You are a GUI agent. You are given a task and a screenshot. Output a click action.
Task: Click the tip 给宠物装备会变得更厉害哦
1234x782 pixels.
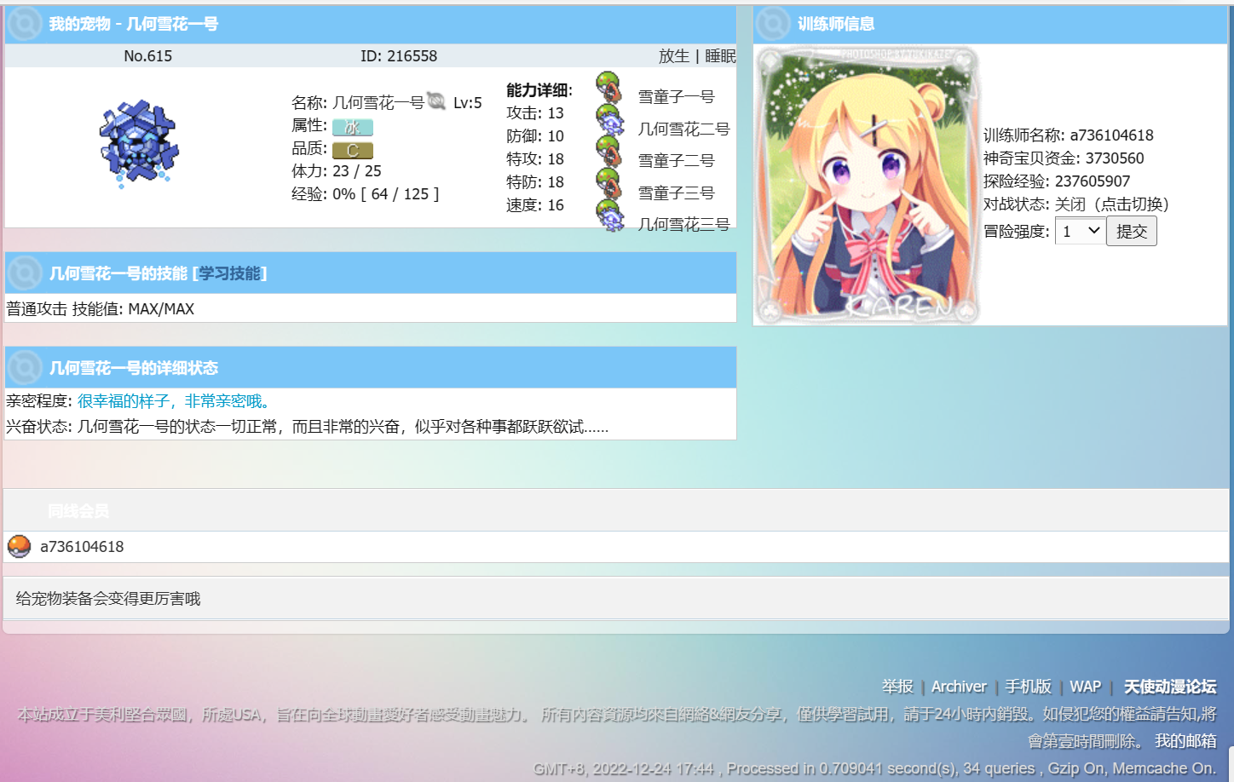click(x=108, y=598)
